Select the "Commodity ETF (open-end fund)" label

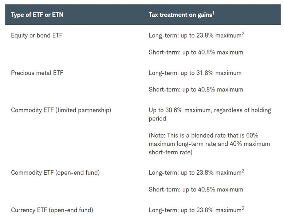tap(55, 173)
